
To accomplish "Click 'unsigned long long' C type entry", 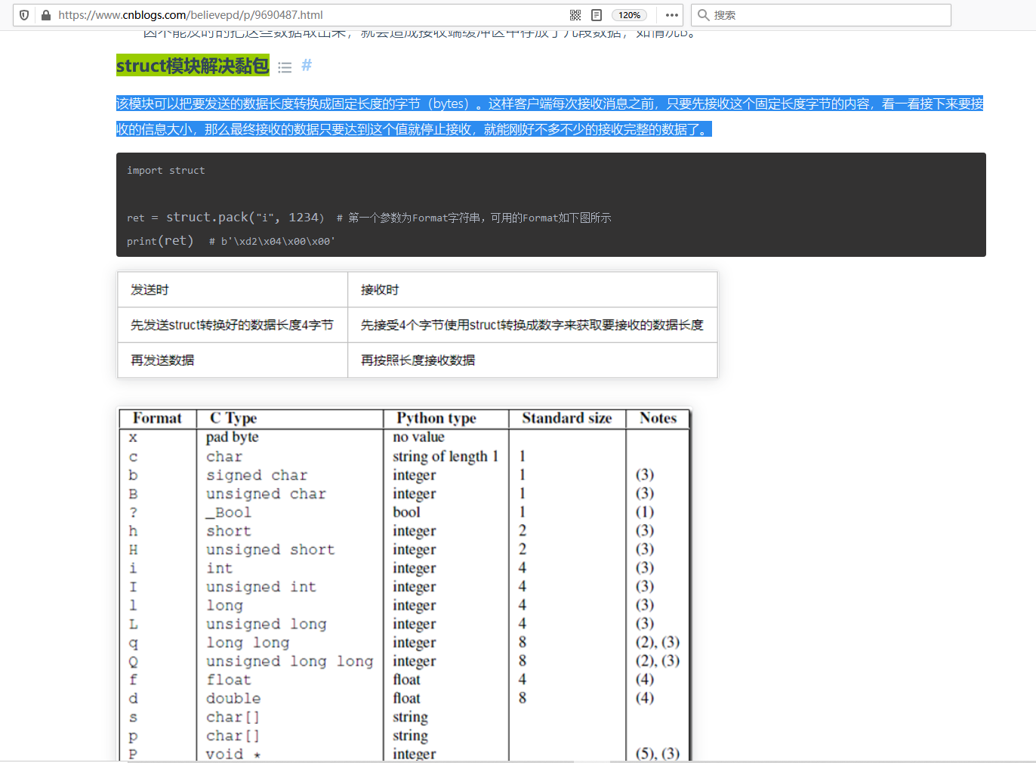I will pos(289,662).
